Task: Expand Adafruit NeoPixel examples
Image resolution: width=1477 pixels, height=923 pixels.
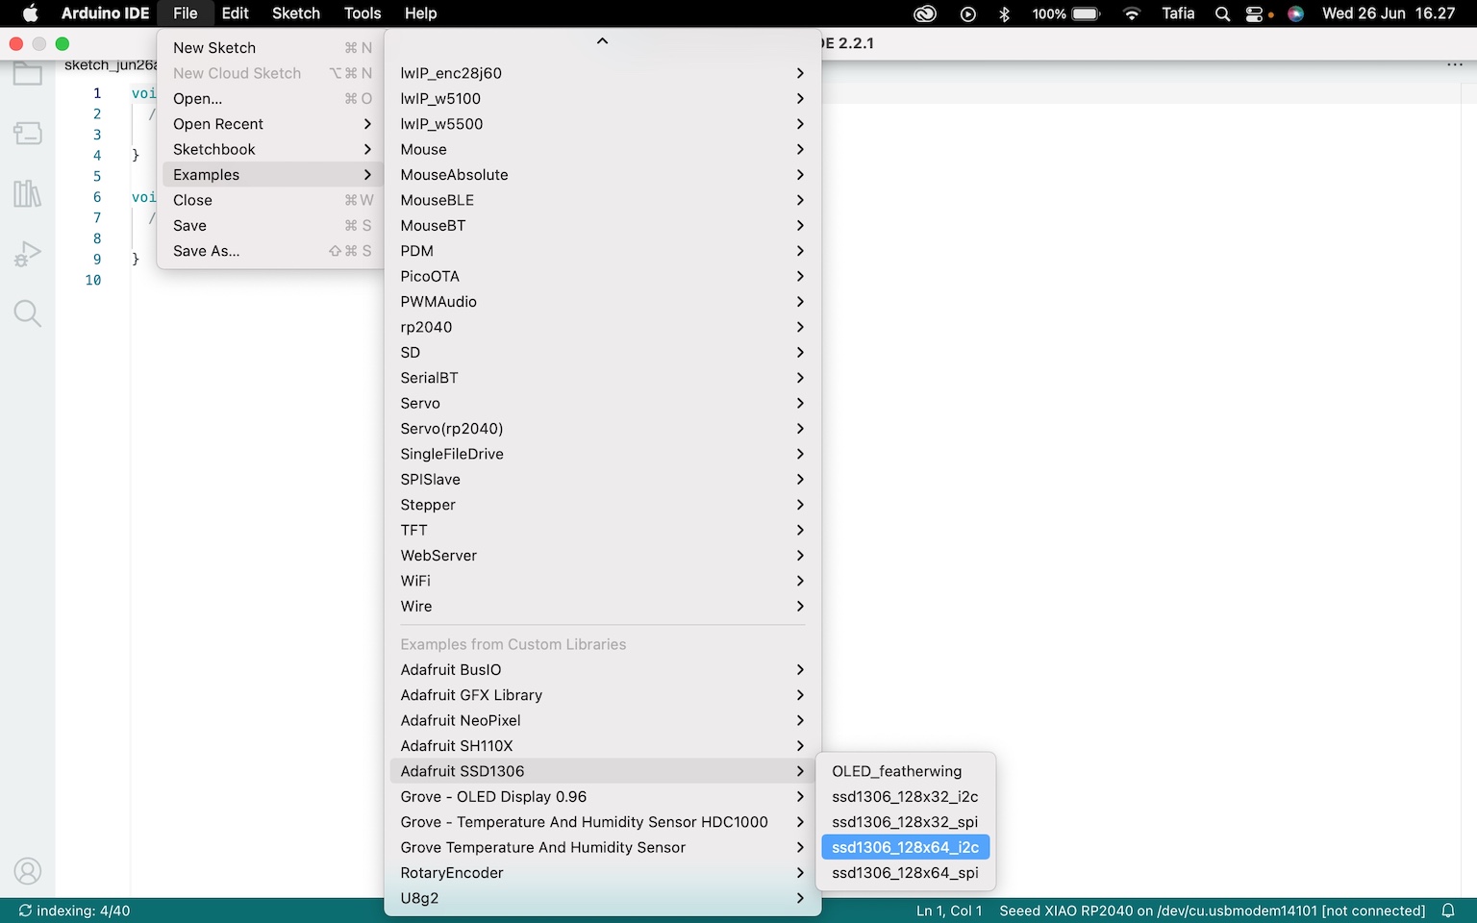Action: pos(603,721)
